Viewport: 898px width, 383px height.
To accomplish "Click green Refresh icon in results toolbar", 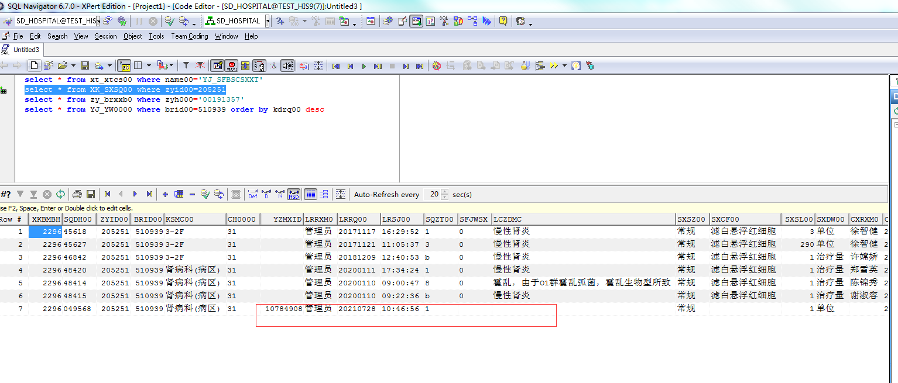I will (60, 194).
